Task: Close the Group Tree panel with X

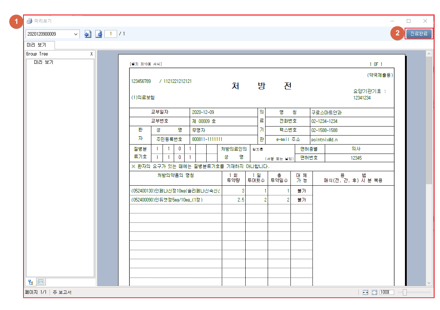Action: pyautogui.click(x=91, y=54)
